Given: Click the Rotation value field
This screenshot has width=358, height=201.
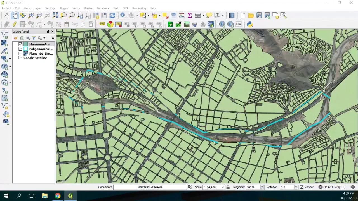Looking at the screenshot, I should 286,187.
